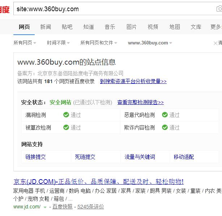
Task: Switch to the 贴吧 tab
Action: [x=67, y=27]
